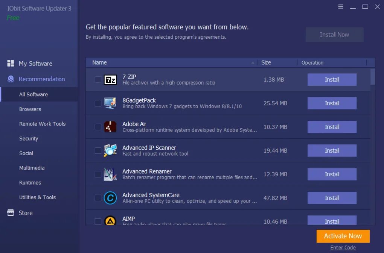Install Advanced Renamer
Screen dimensions: 384x253
click(x=332, y=174)
